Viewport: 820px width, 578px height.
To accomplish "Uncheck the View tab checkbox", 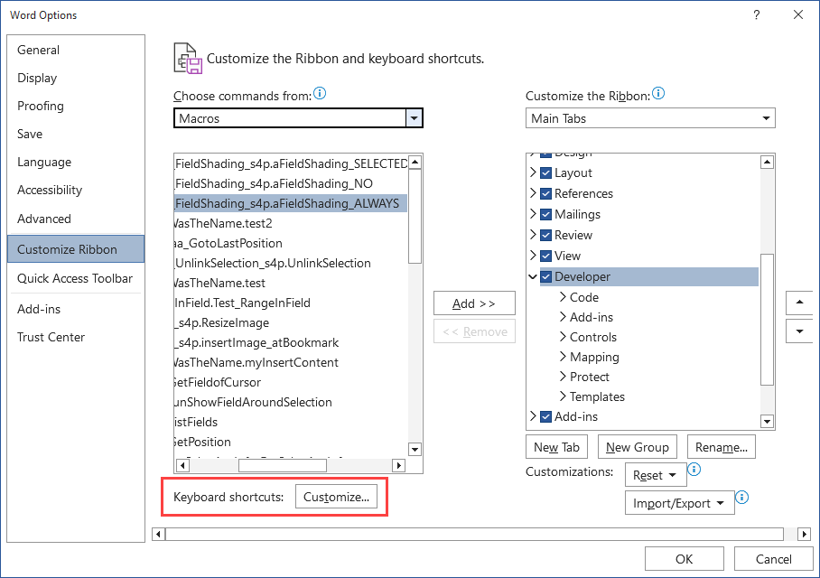I will 545,256.
